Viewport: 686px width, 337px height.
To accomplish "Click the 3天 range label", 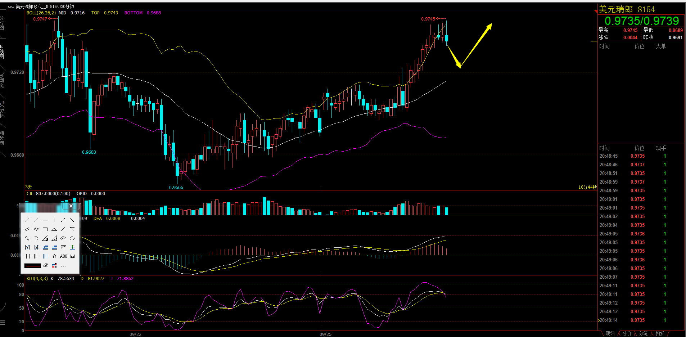I will coord(28,187).
